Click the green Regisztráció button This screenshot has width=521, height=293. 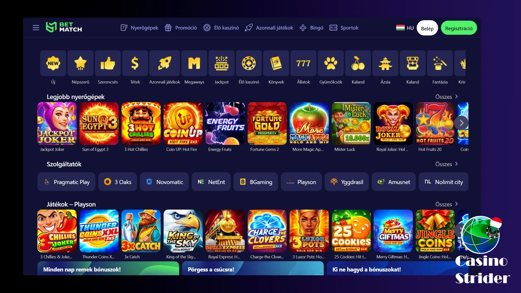point(459,28)
